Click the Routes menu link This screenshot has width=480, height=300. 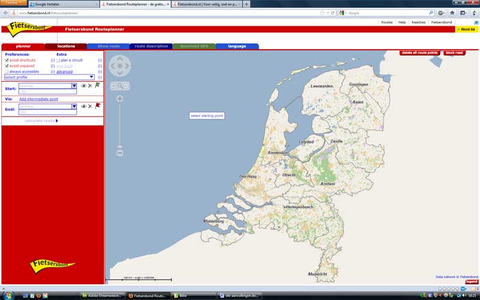[386, 22]
